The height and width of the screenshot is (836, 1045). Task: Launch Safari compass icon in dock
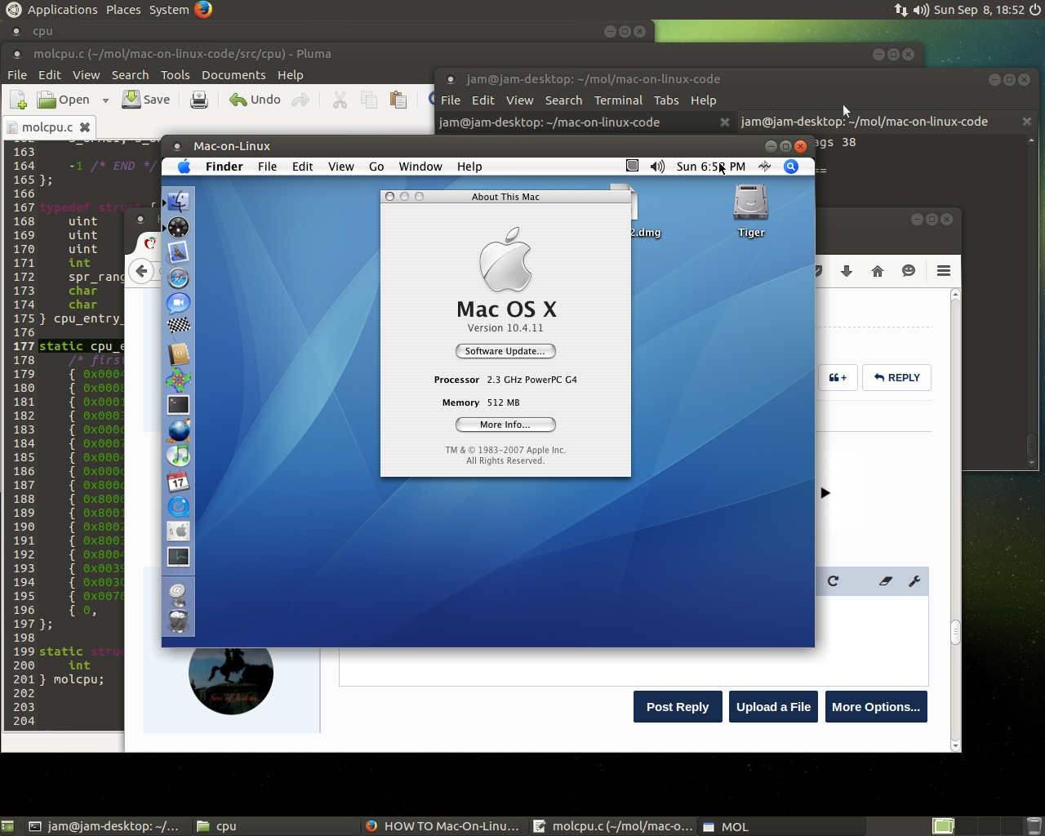pyautogui.click(x=179, y=278)
